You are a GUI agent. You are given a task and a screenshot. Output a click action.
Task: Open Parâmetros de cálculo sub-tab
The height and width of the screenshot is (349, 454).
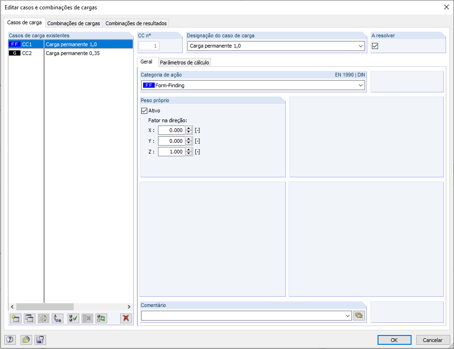(185, 63)
